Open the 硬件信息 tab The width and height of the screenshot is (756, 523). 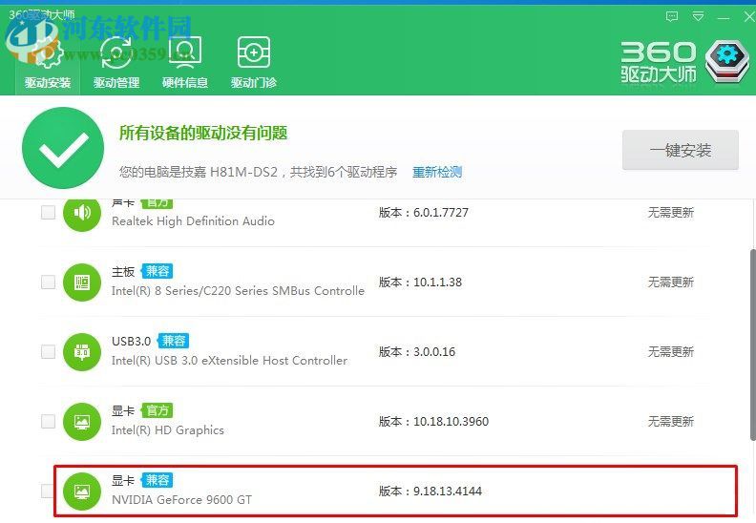click(x=184, y=63)
